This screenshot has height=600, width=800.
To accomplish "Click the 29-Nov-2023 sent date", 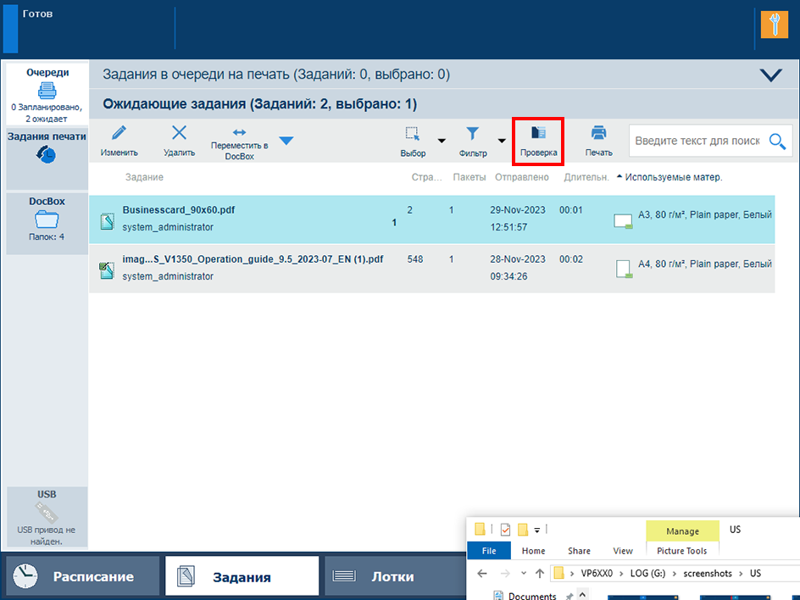I will coord(517,210).
